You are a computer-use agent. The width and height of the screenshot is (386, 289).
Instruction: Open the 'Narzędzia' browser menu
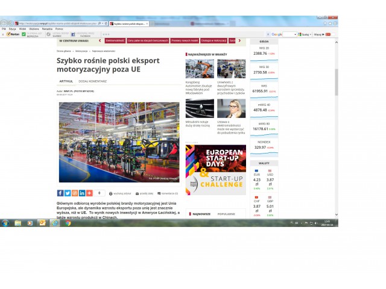[47, 29]
